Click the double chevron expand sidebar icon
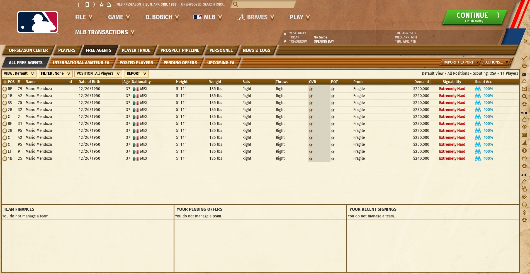This screenshot has height=274, width=530. [x=525, y=41]
